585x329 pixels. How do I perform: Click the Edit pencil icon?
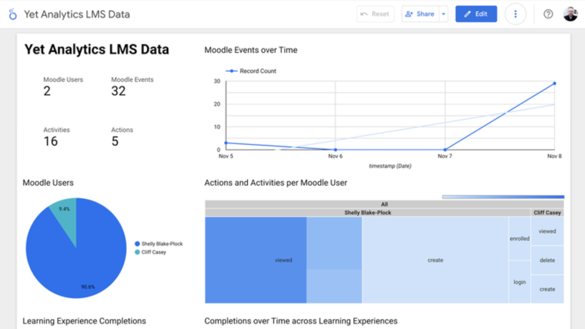coord(467,14)
